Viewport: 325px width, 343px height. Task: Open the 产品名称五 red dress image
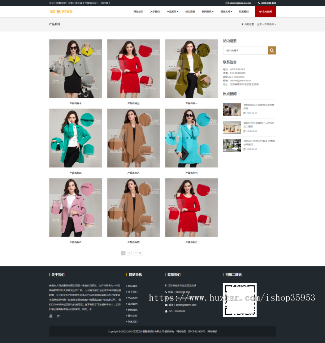(x=133, y=69)
